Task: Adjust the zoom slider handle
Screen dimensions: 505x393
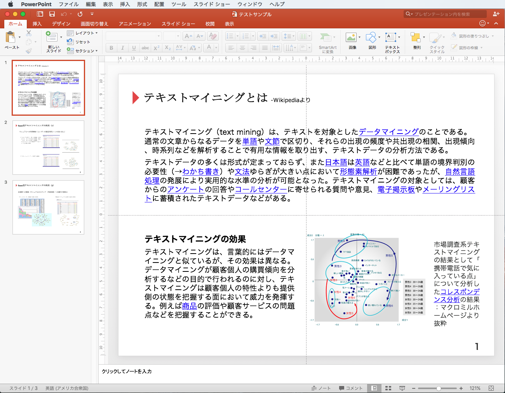Action: 439,388
